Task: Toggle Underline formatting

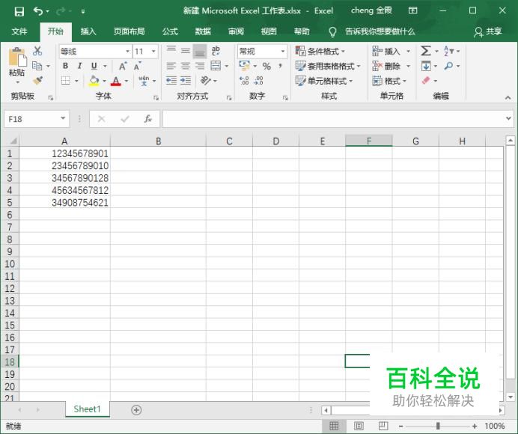Action: pyautogui.click(x=94, y=66)
